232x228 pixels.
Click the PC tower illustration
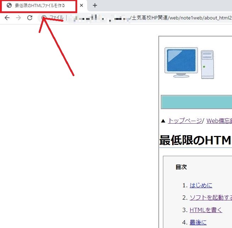tap(207, 64)
